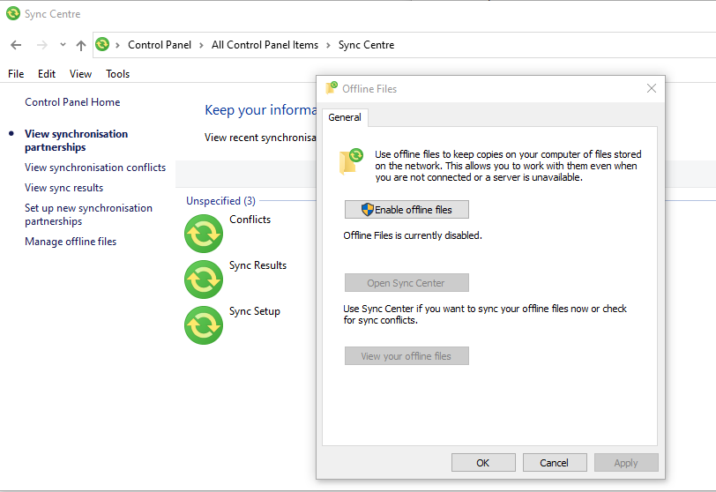
Task: Click the address bar field
Action: 404,45
